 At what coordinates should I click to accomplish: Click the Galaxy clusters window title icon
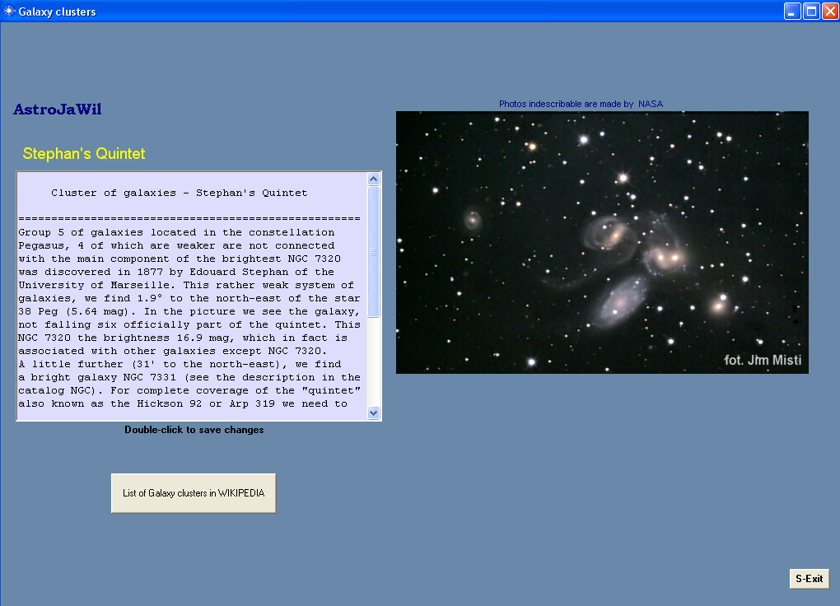click(9, 12)
